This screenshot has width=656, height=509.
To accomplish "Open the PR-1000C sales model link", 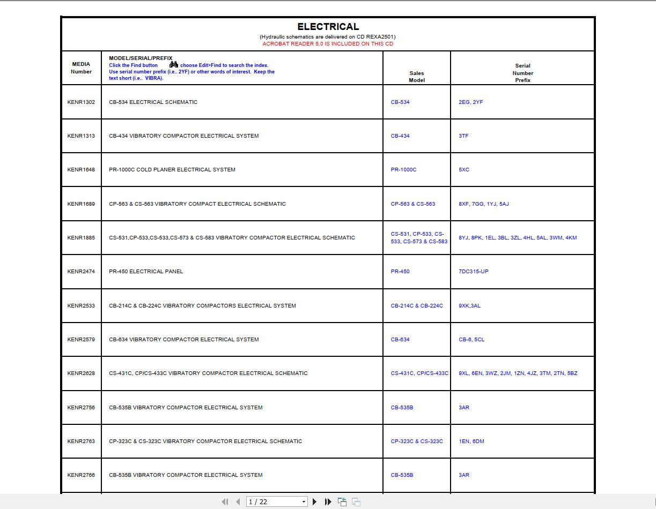I will (x=403, y=169).
